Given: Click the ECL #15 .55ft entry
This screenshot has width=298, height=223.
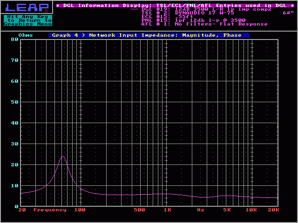Looking at the screenshot, I should click(167, 17).
